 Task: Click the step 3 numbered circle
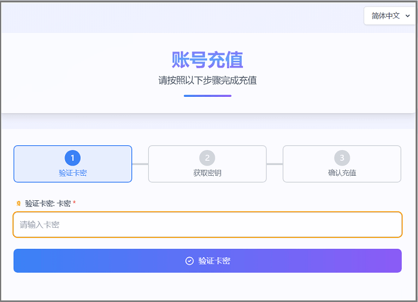tap(342, 158)
